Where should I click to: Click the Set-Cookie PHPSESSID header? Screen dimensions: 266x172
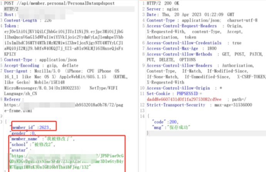(x=166, y=94)
